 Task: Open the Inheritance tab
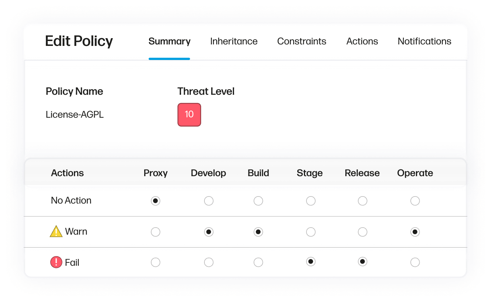point(234,41)
